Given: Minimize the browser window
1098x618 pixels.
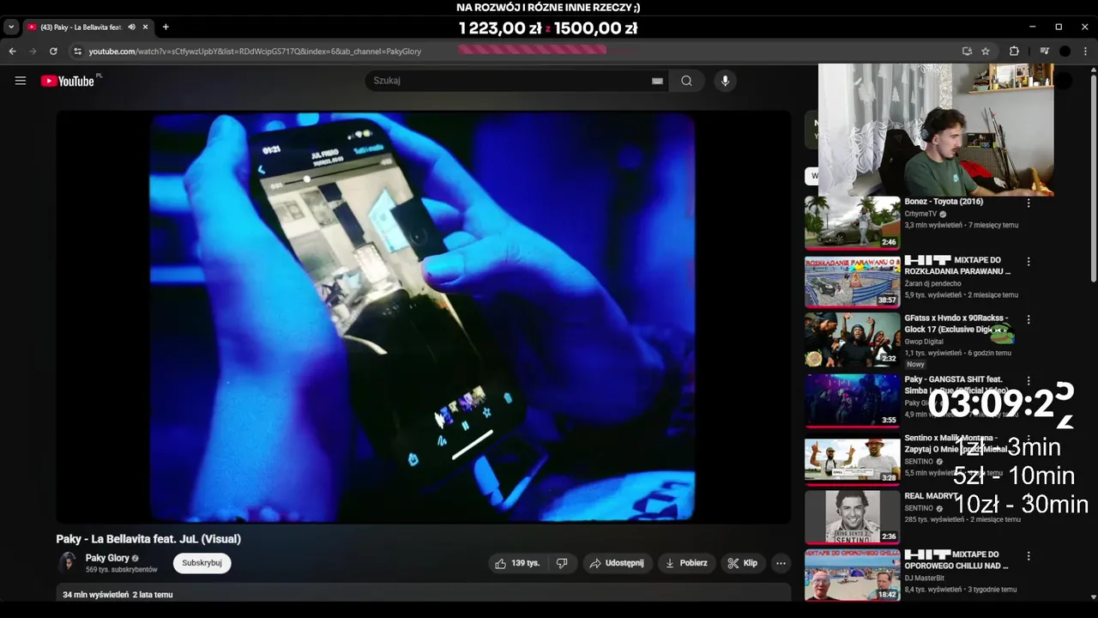Looking at the screenshot, I should pyautogui.click(x=1033, y=27).
